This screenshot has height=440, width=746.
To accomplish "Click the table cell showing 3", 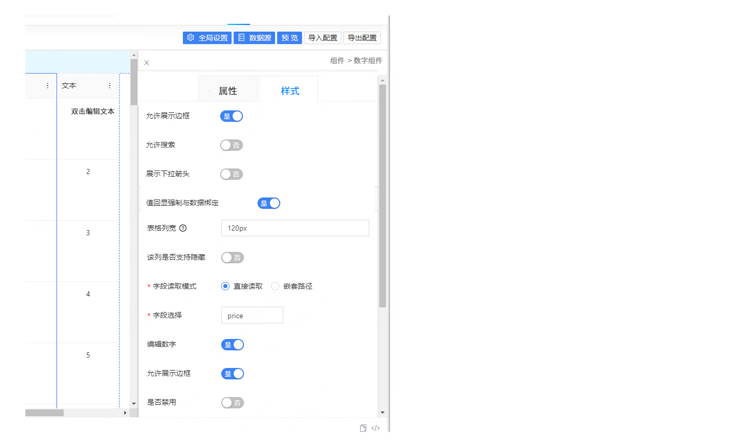I will click(88, 251).
